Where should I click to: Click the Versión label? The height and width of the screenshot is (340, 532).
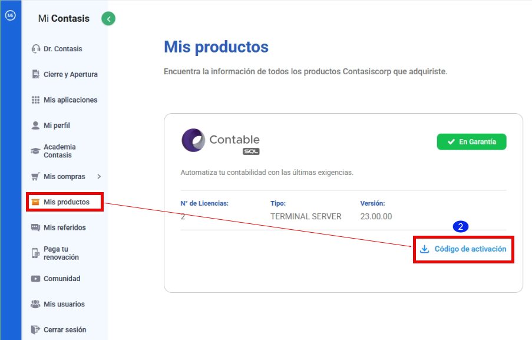[372, 203]
